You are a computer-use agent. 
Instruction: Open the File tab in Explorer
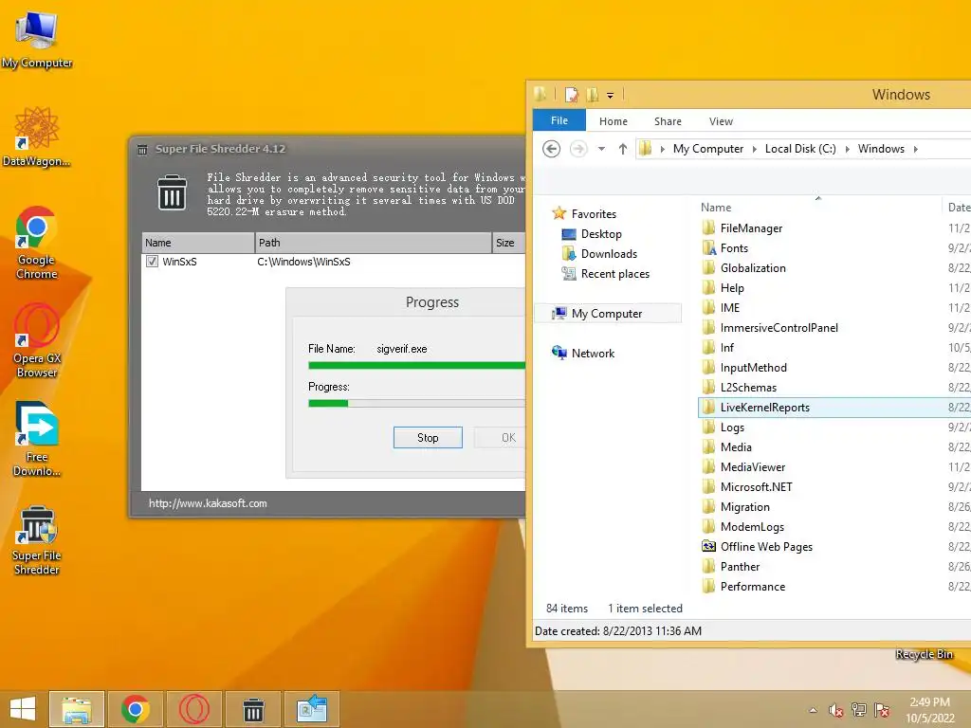pyautogui.click(x=559, y=120)
